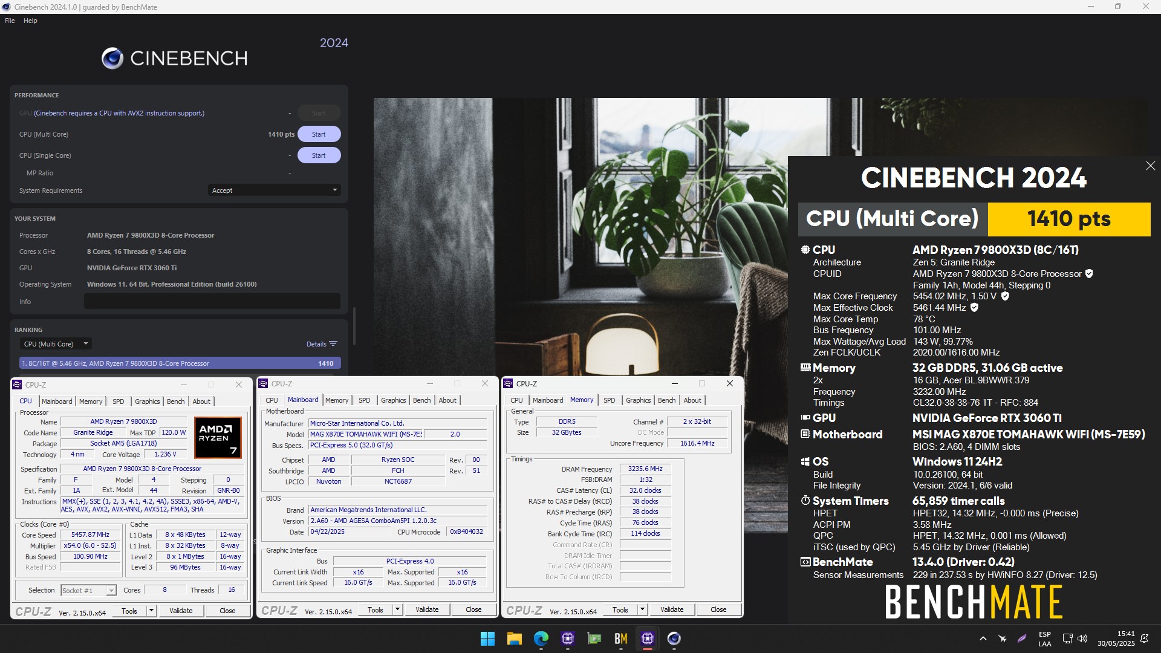Image resolution: width=1161 pixels, height=653 pixels.
Task: Click the Core Speed value 5457.87 MHz
Action: 91,535
